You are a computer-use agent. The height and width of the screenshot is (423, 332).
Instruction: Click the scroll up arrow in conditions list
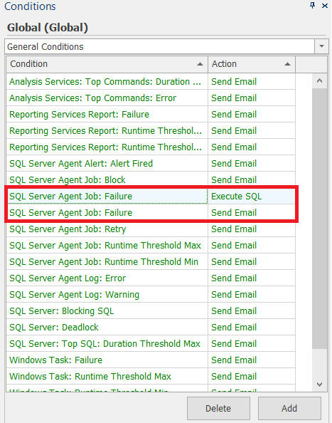(320, 80)
